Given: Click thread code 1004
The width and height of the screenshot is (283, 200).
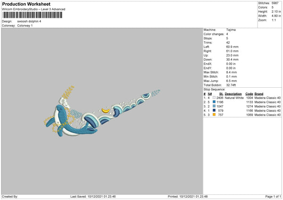Looking at the screenshot, I should coord(250,98).
